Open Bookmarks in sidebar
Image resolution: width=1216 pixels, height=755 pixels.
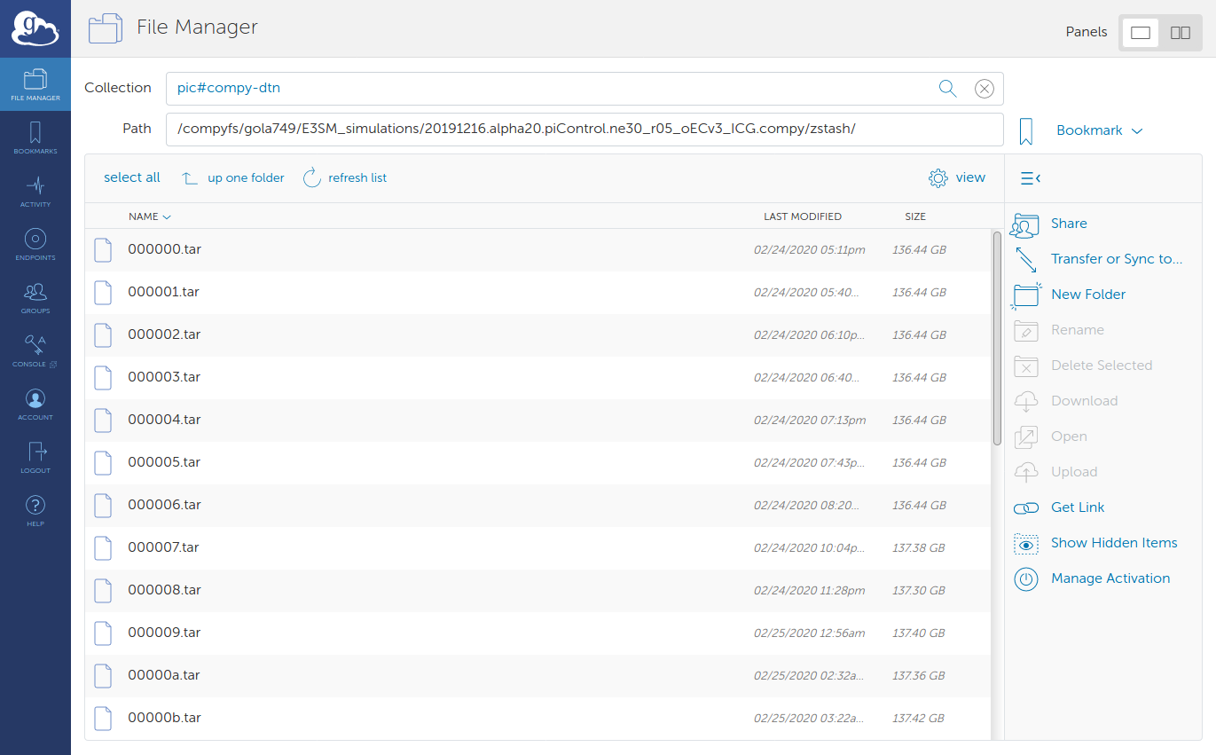[x=35, y=138]
